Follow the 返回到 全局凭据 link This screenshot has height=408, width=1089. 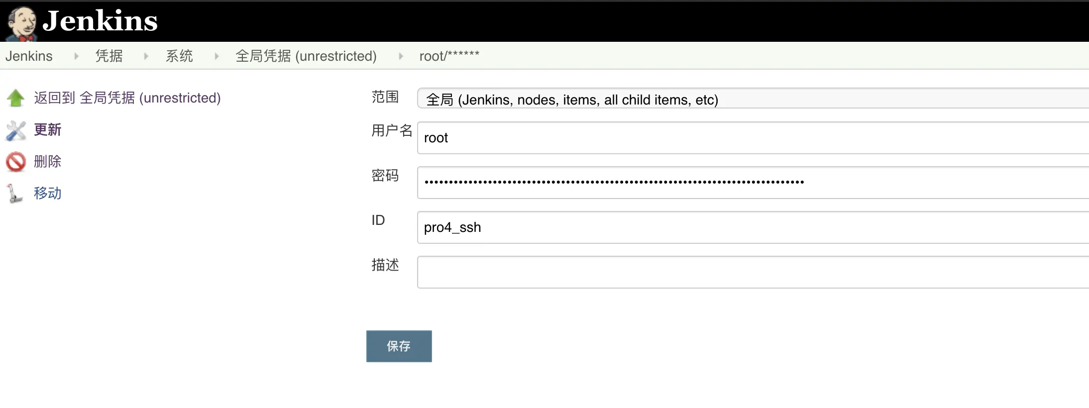(x=127, y=98)
